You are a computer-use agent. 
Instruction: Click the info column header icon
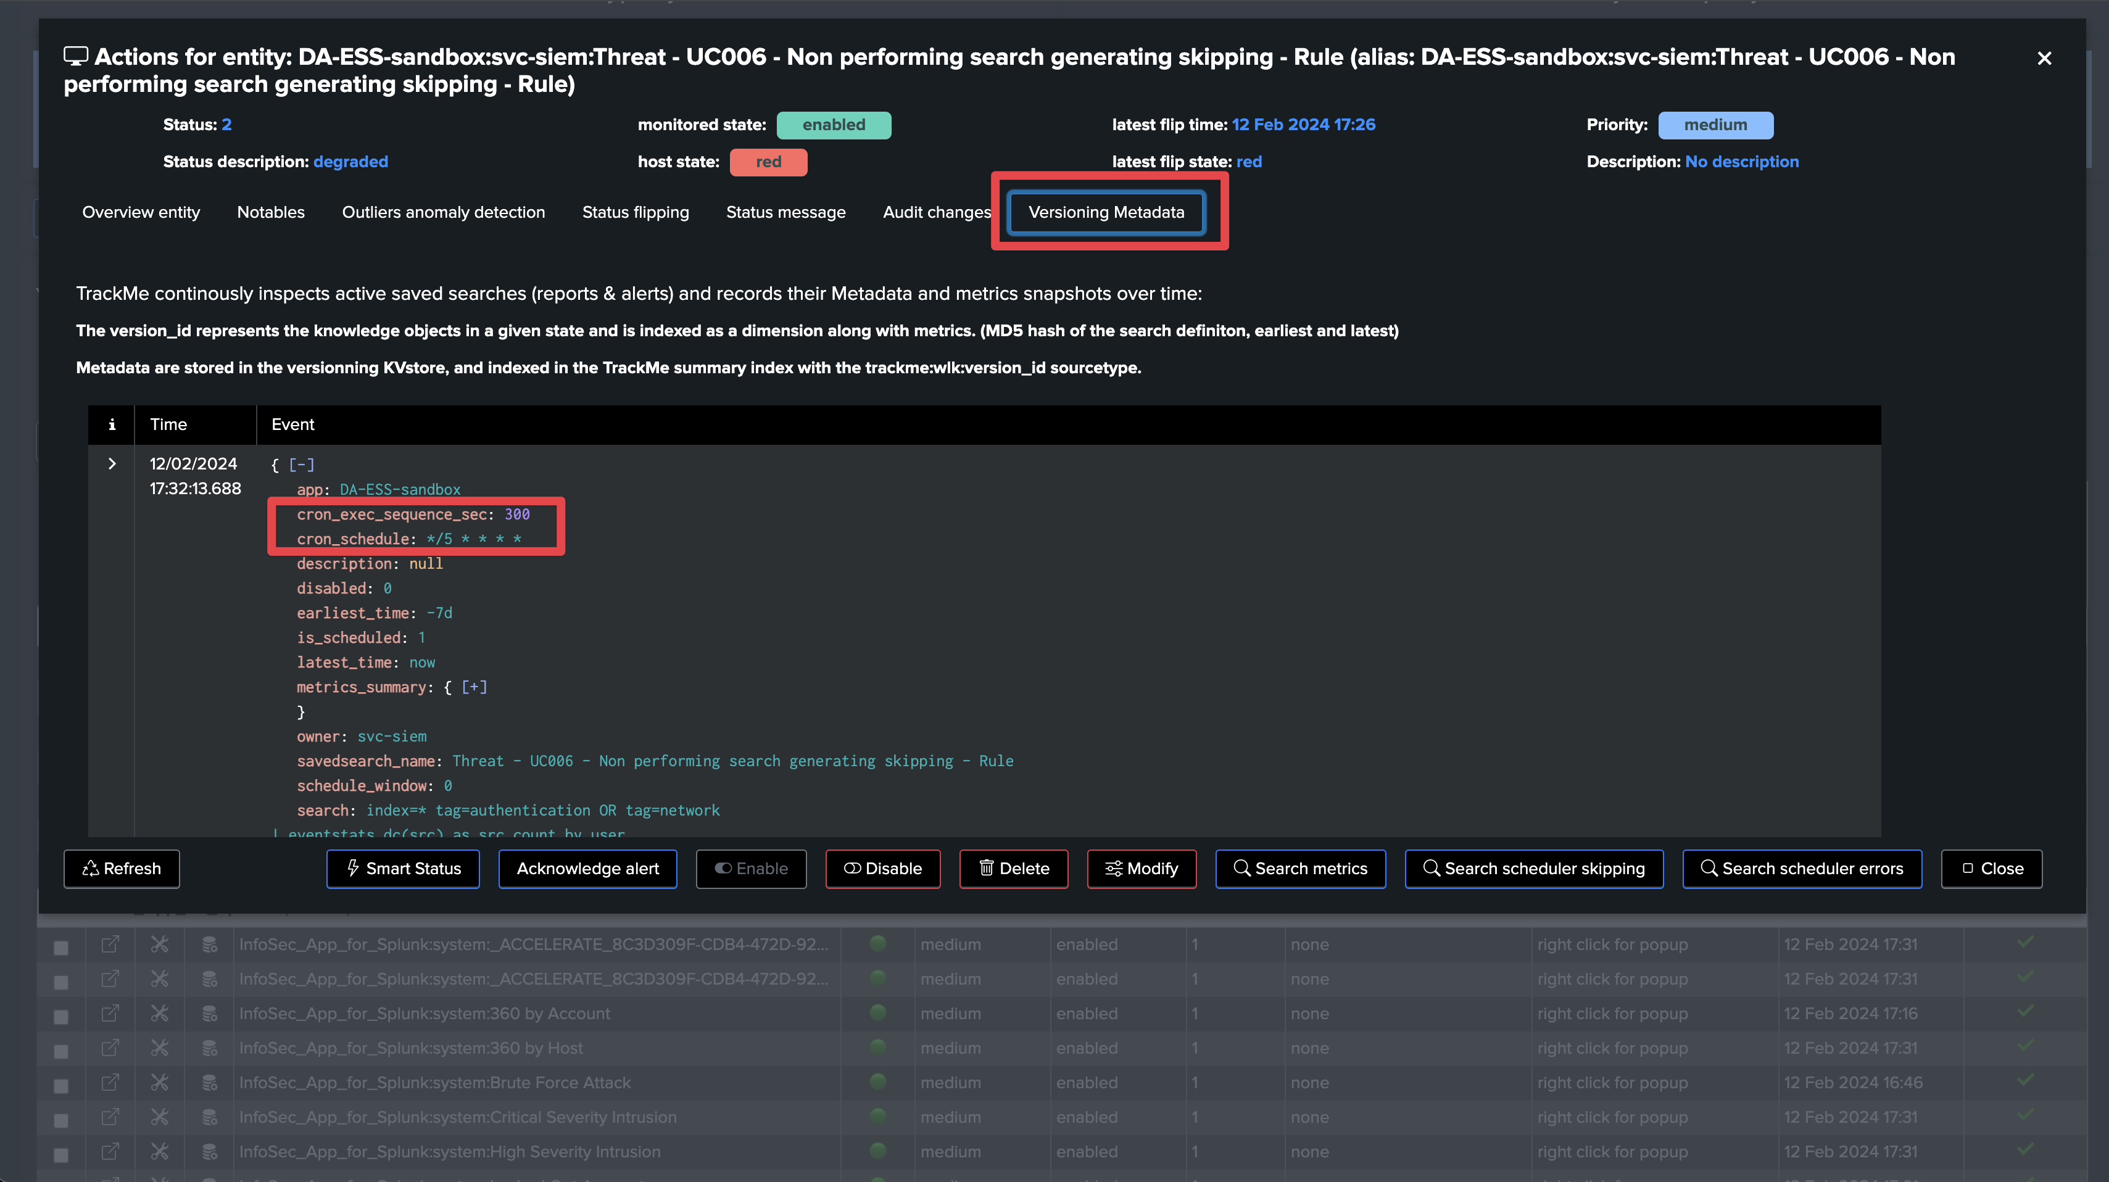pos(112,424)
